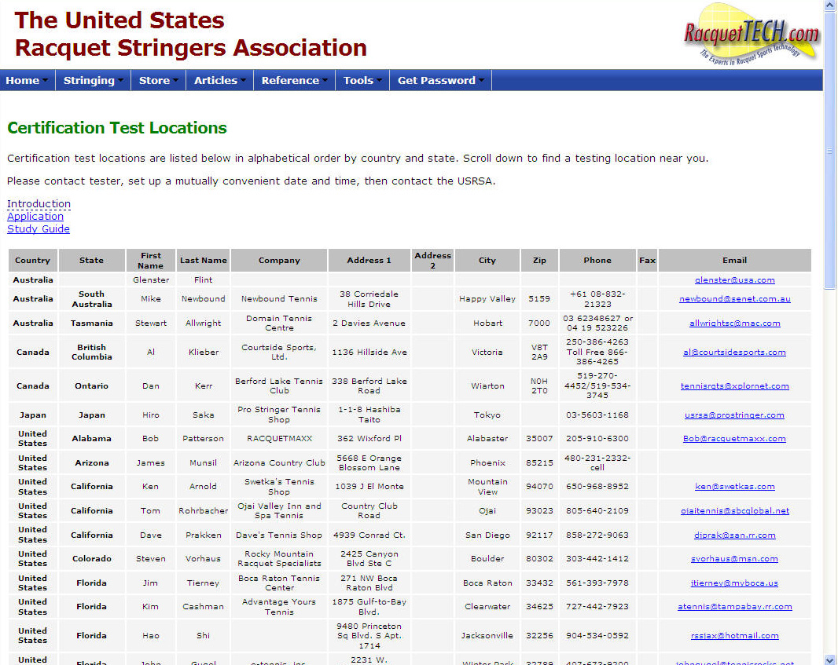The image size is (838, 665).
Task: Open the Introduction link
Action: (x=39, y=204)
